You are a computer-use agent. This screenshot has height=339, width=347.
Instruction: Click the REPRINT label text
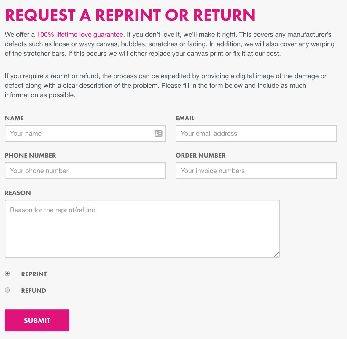click(x=34, y=274)
